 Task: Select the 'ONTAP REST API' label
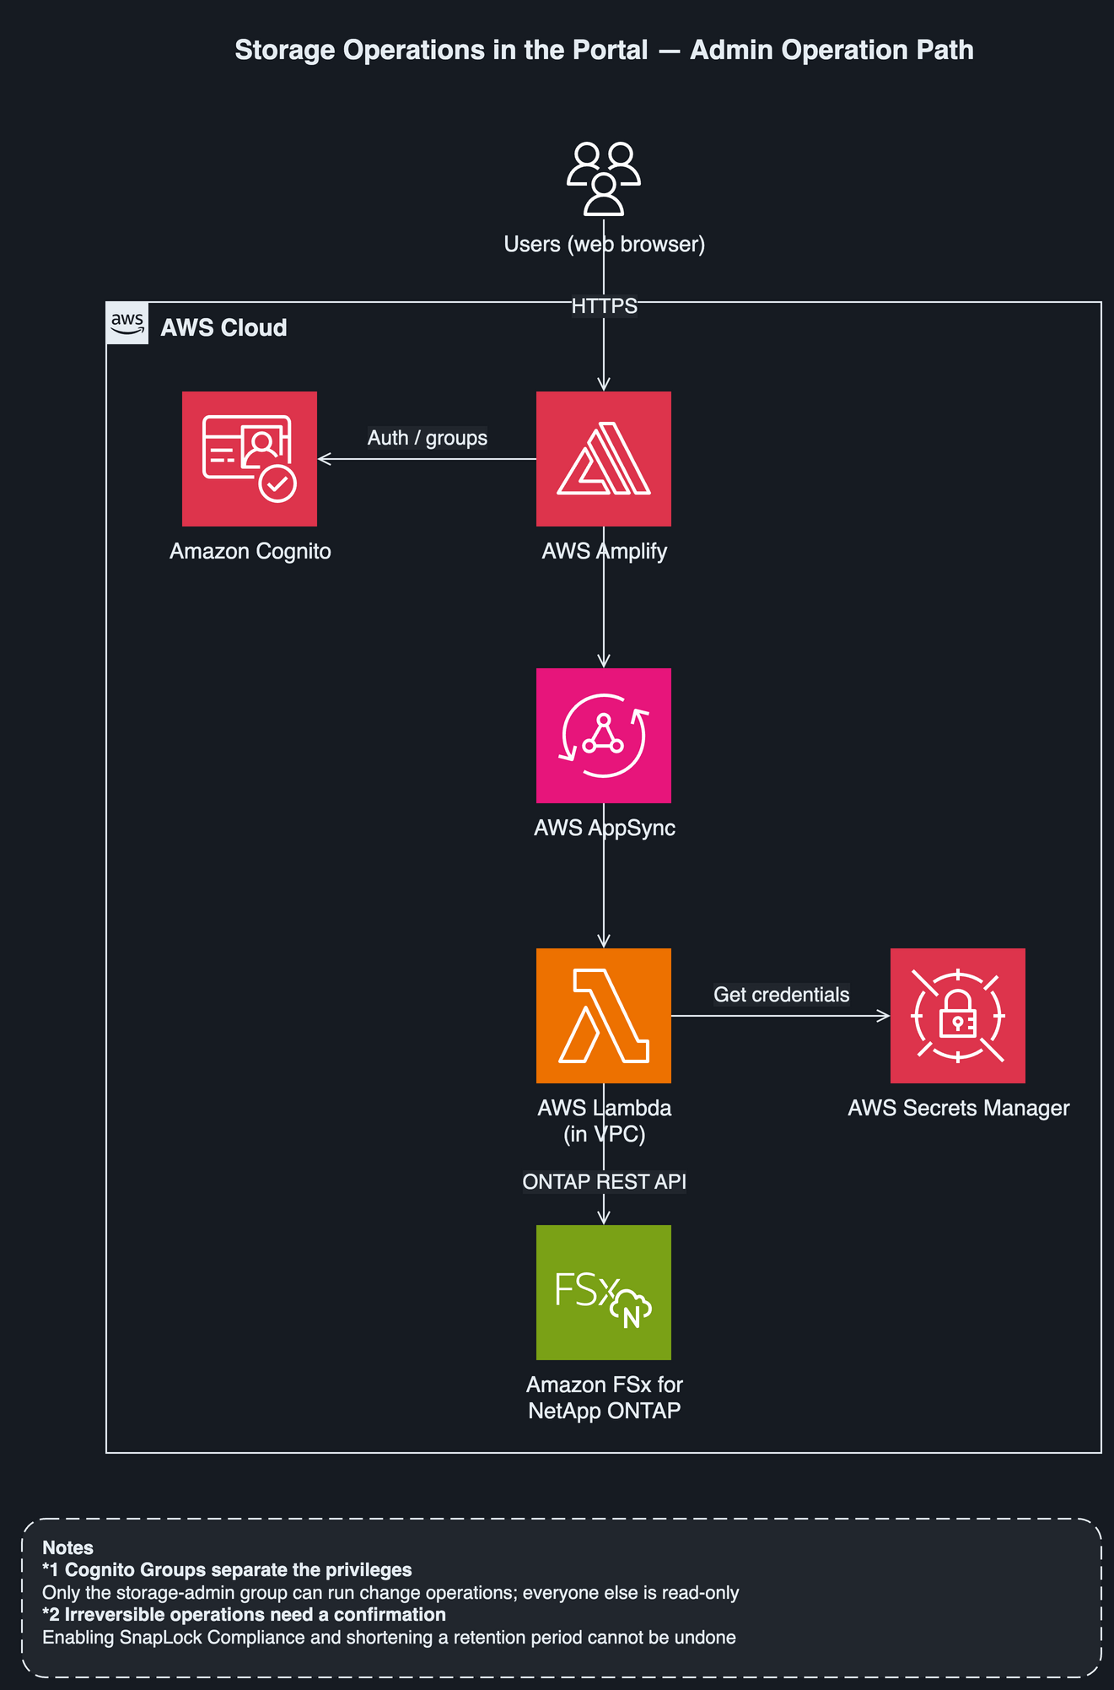tap(604, 1182)
